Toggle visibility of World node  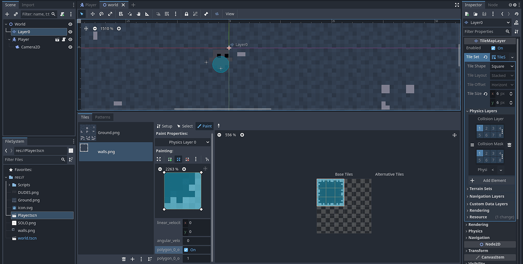point(70,24)
